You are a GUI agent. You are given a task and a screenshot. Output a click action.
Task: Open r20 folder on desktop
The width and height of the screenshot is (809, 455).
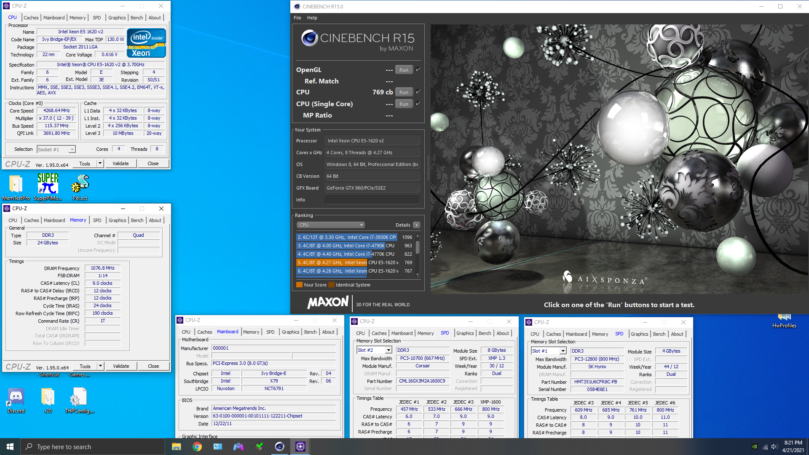(x=48, y=401)
